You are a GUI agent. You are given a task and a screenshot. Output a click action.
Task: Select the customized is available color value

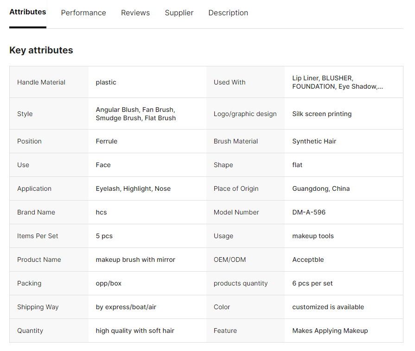point(328,307)
